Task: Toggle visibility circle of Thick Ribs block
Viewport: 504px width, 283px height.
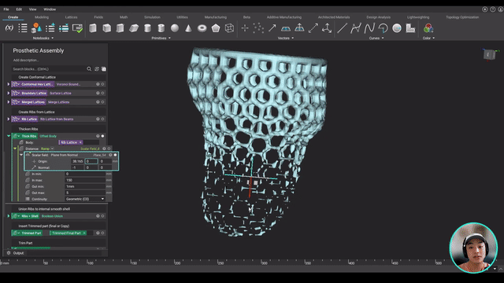Action: (x=103, y=136)
